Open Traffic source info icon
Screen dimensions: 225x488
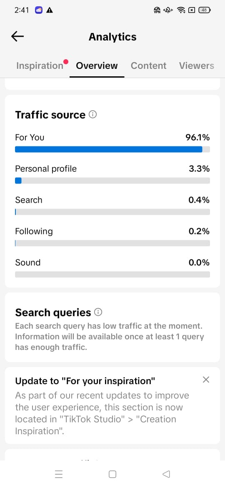tap(92, 115)
